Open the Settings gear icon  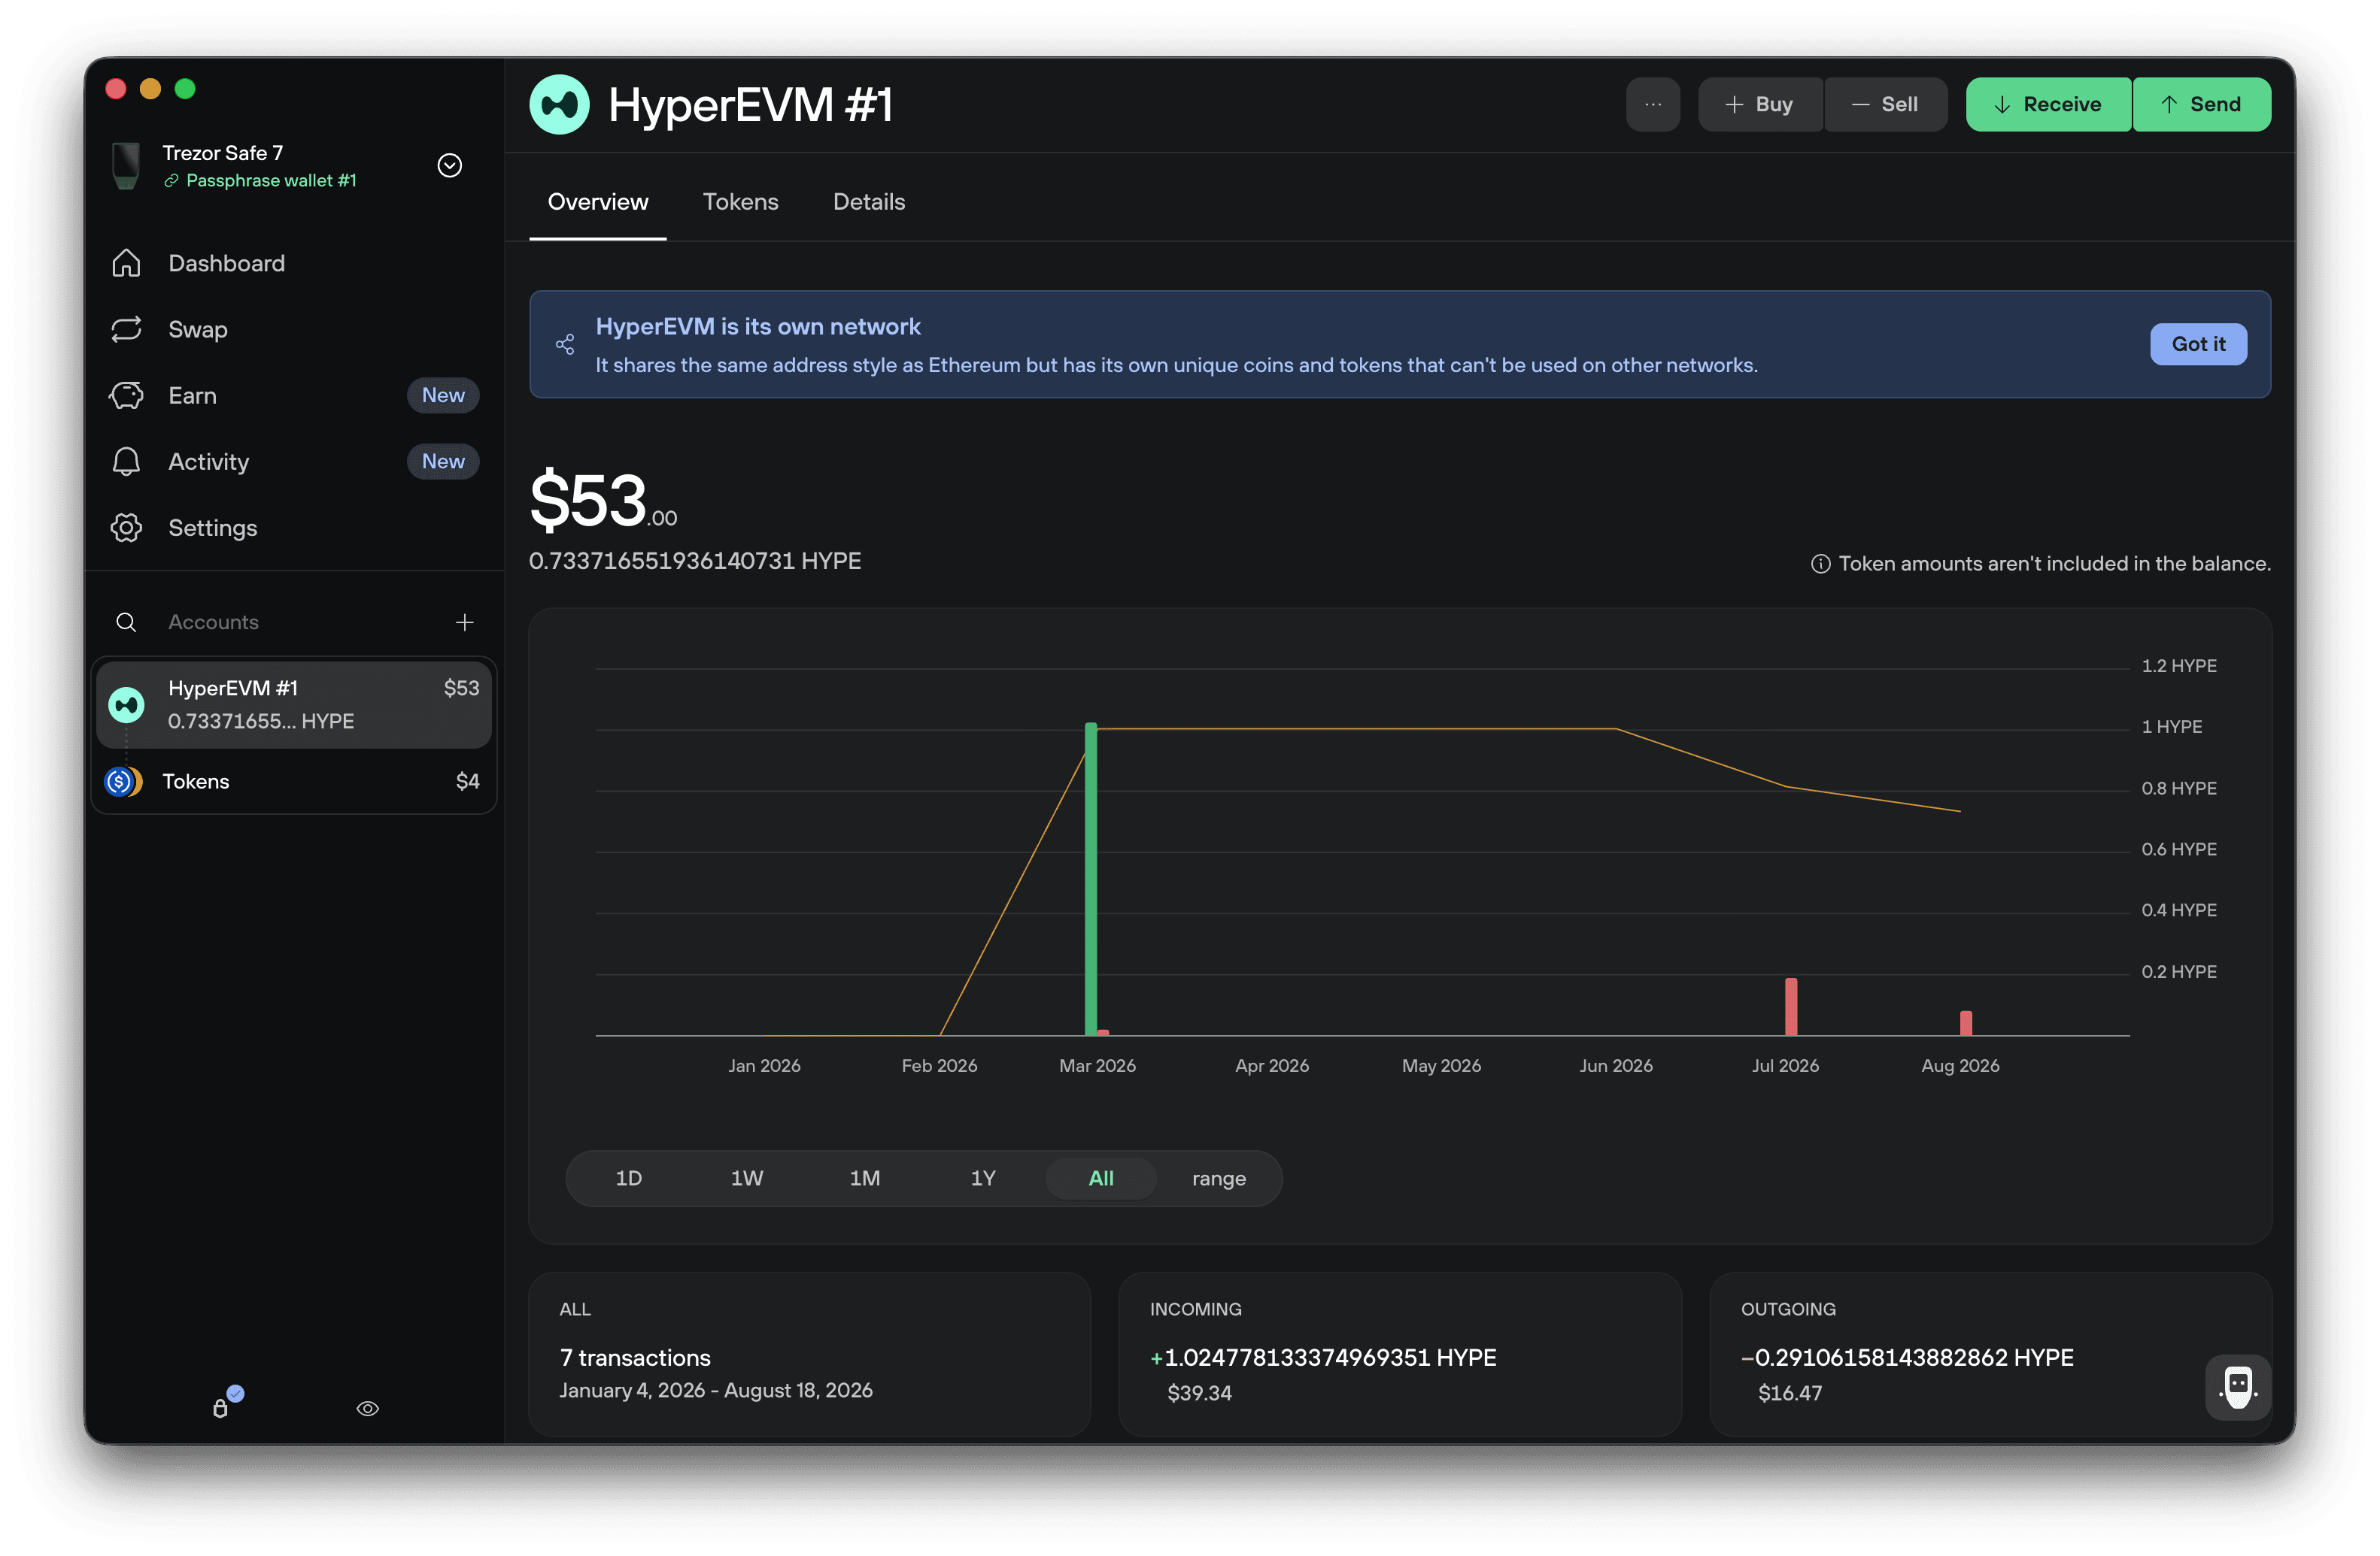[x=126, y=527]
